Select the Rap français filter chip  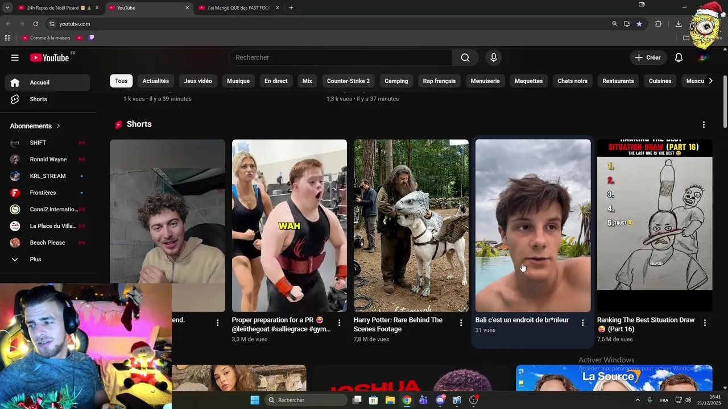click(x=439, y=81)
